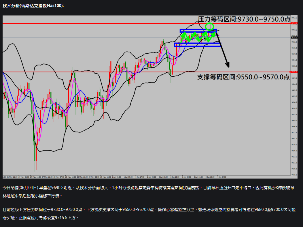Click the paragraph starting 目前短线上方压力区间
Viewport: 303px width, 227px height.
pyautogui.click(x=149, y=214)
